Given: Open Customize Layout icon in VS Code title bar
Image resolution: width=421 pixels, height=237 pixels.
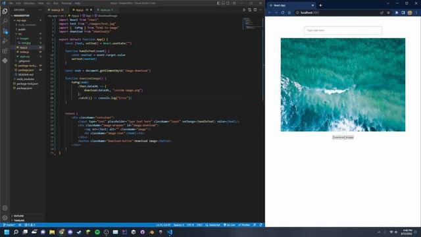Looking at the screenshot, I should point(234,3).
